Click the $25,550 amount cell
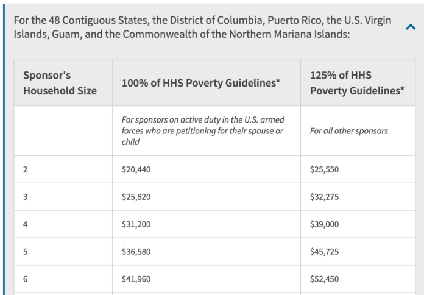The height and width of the screenshot is (295, 424). pyautogui.click(x=325, y=169)
